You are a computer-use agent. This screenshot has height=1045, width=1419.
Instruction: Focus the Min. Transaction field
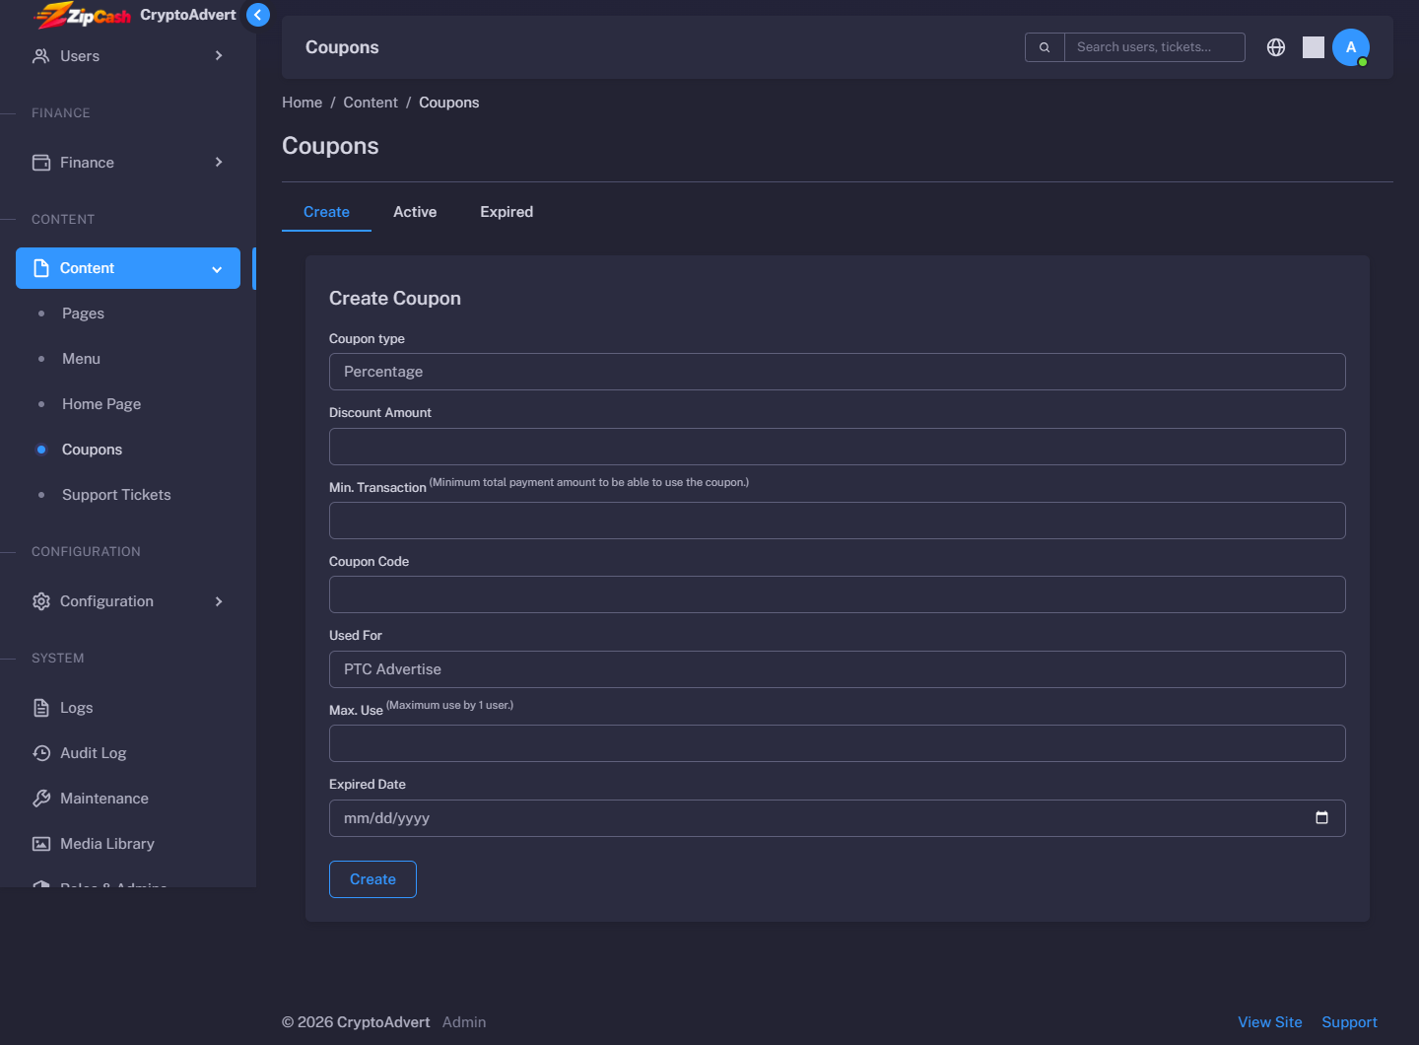[x=838, y=521]
